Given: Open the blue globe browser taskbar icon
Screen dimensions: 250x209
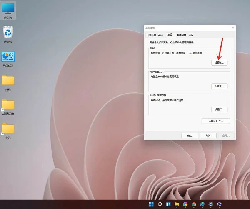Looking at the screenshot, I should [x=202, y=204].
